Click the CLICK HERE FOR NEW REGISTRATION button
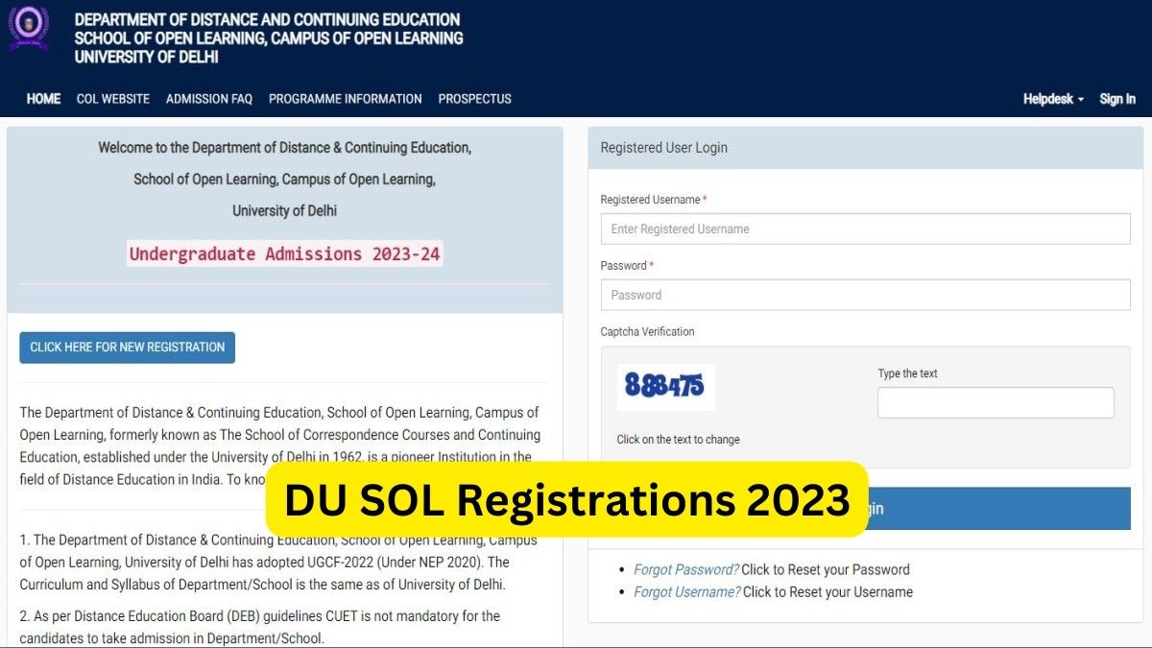 click(x=127, y=348)
